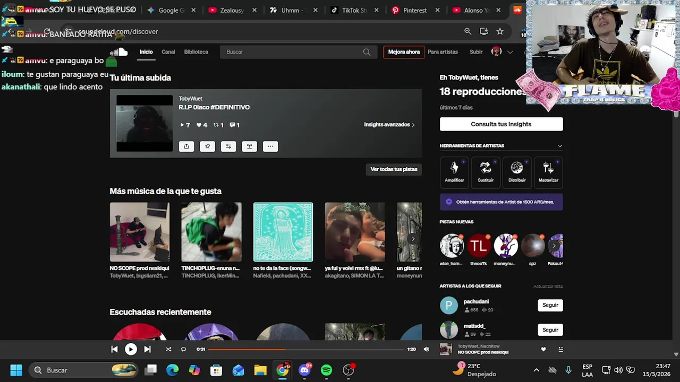Skip to previous track in player
This screenshot has width=680, height=382.
point(114,349)
